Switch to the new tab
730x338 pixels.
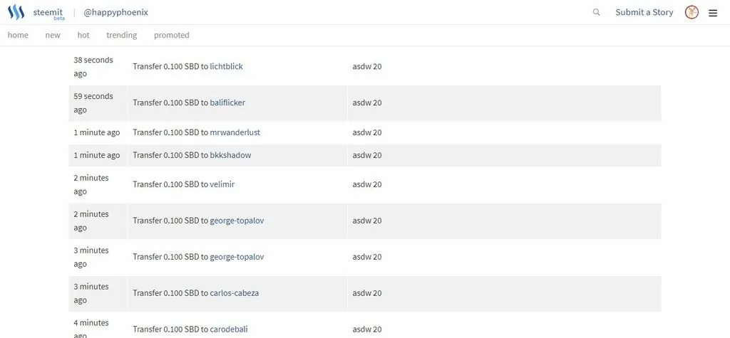[x=53, y=35]
